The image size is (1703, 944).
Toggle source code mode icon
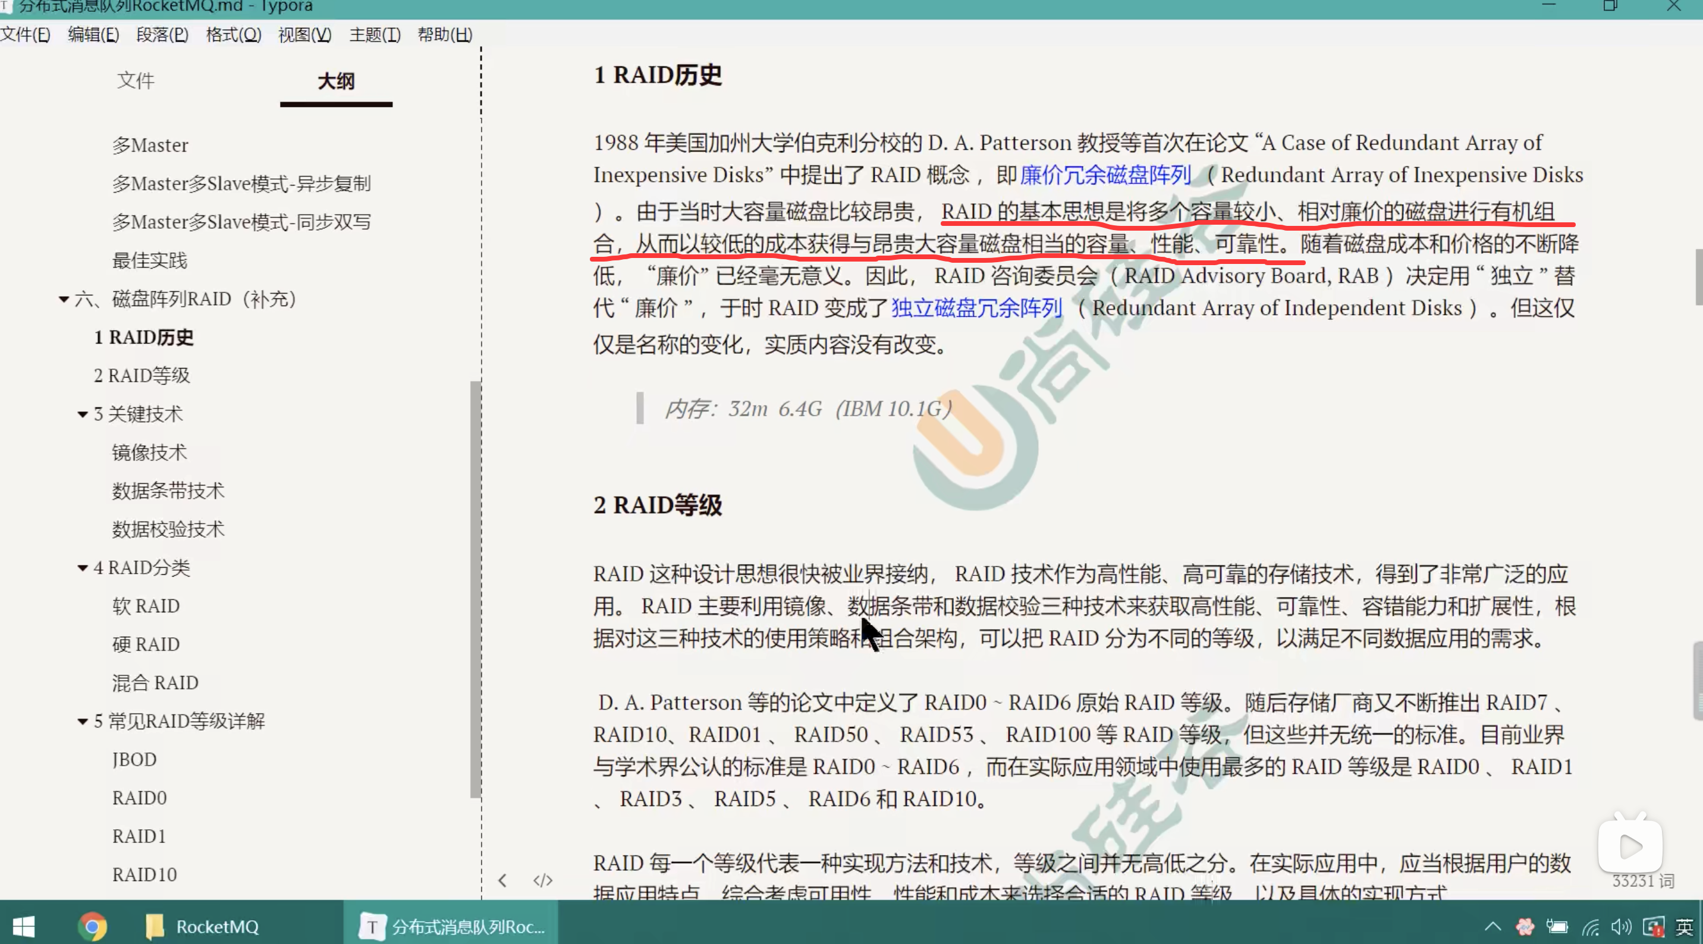pyautogui.click(x=543, y=880)
